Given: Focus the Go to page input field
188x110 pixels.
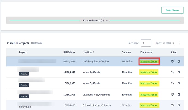Looking at the screenshot, I should (146, 43).
